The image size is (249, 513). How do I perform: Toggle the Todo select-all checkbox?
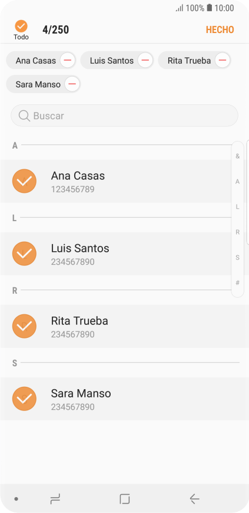(x=21, y=26)
